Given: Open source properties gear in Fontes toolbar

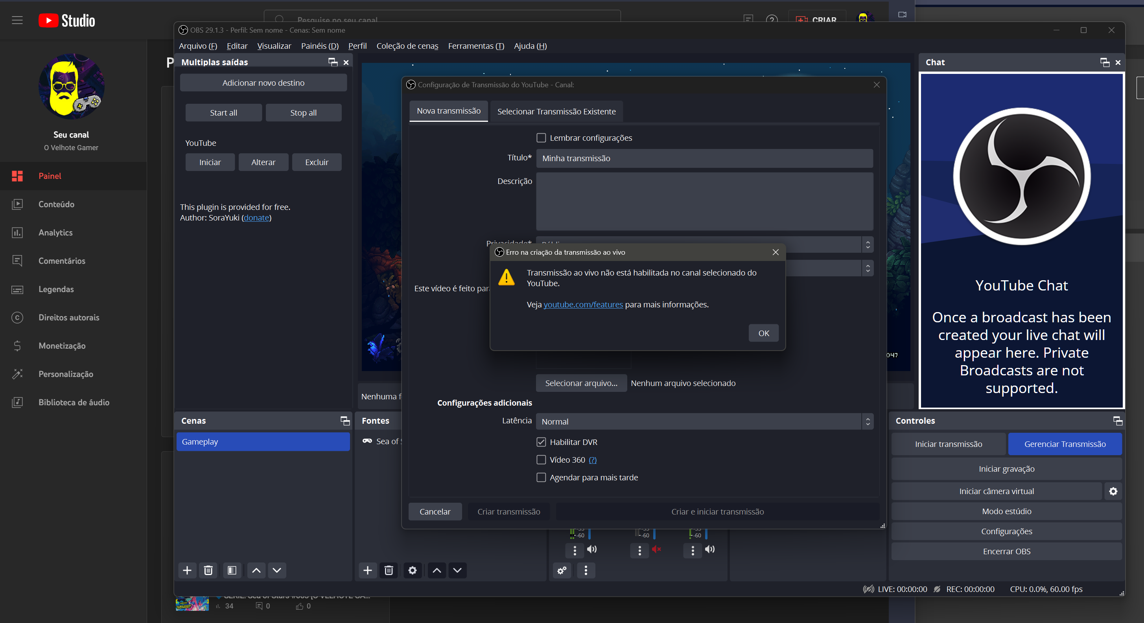Looking at the screenshot, I should [x=413, y=570].
